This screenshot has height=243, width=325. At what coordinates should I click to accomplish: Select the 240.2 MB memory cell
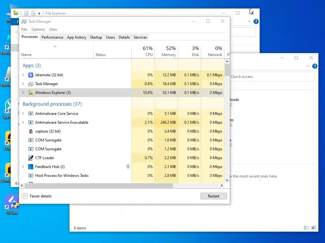coord(166,122)
